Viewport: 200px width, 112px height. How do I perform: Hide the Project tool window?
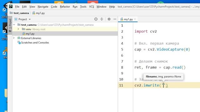tap(115, 19)
